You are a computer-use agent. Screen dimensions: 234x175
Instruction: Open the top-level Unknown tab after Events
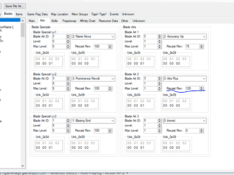[128, 14]
